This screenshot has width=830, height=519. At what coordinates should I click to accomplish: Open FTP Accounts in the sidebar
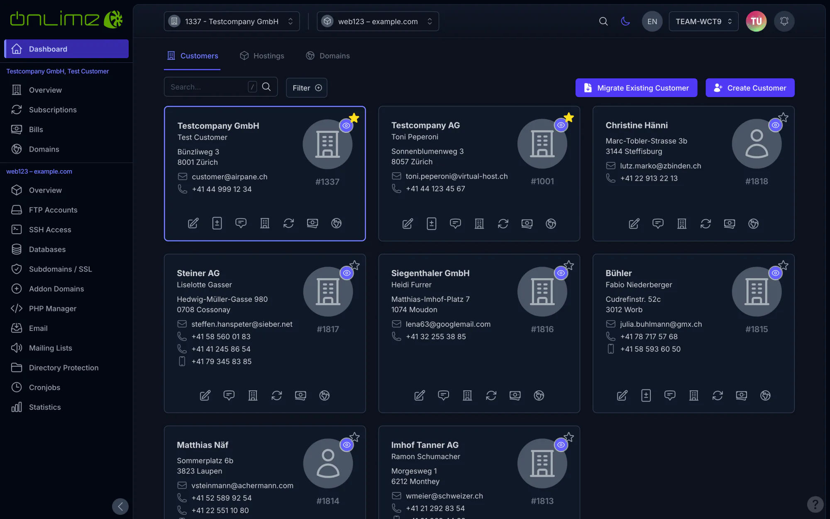(66, 210)
